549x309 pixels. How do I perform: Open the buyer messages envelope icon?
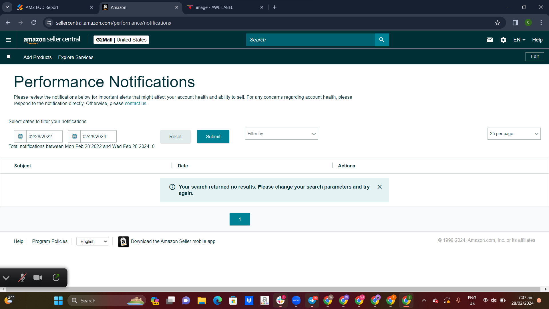click(x=490, y=40)
